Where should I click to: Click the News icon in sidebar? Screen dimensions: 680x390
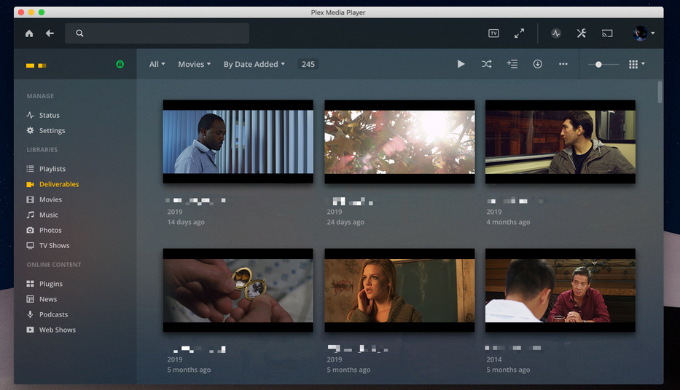(30, 299)
